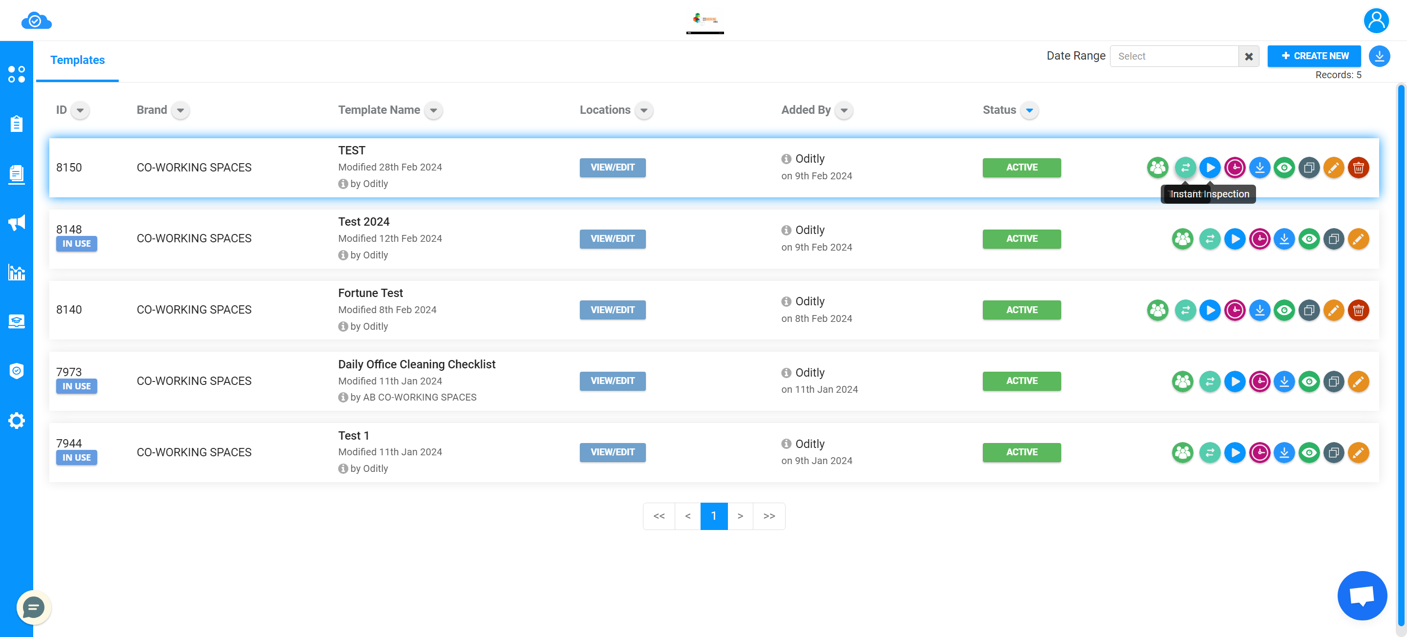Open the bar chart analytics sidebar icon
This screenshot has width=1407, height=637.
click(17, 272)
